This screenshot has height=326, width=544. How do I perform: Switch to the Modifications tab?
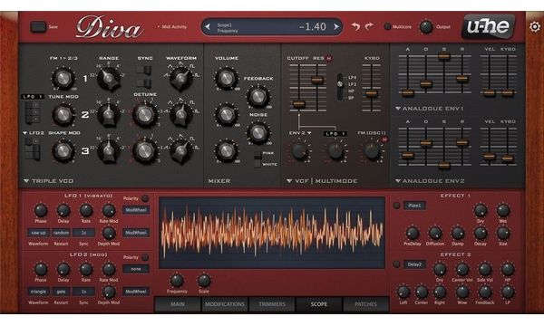pos(225,304)
